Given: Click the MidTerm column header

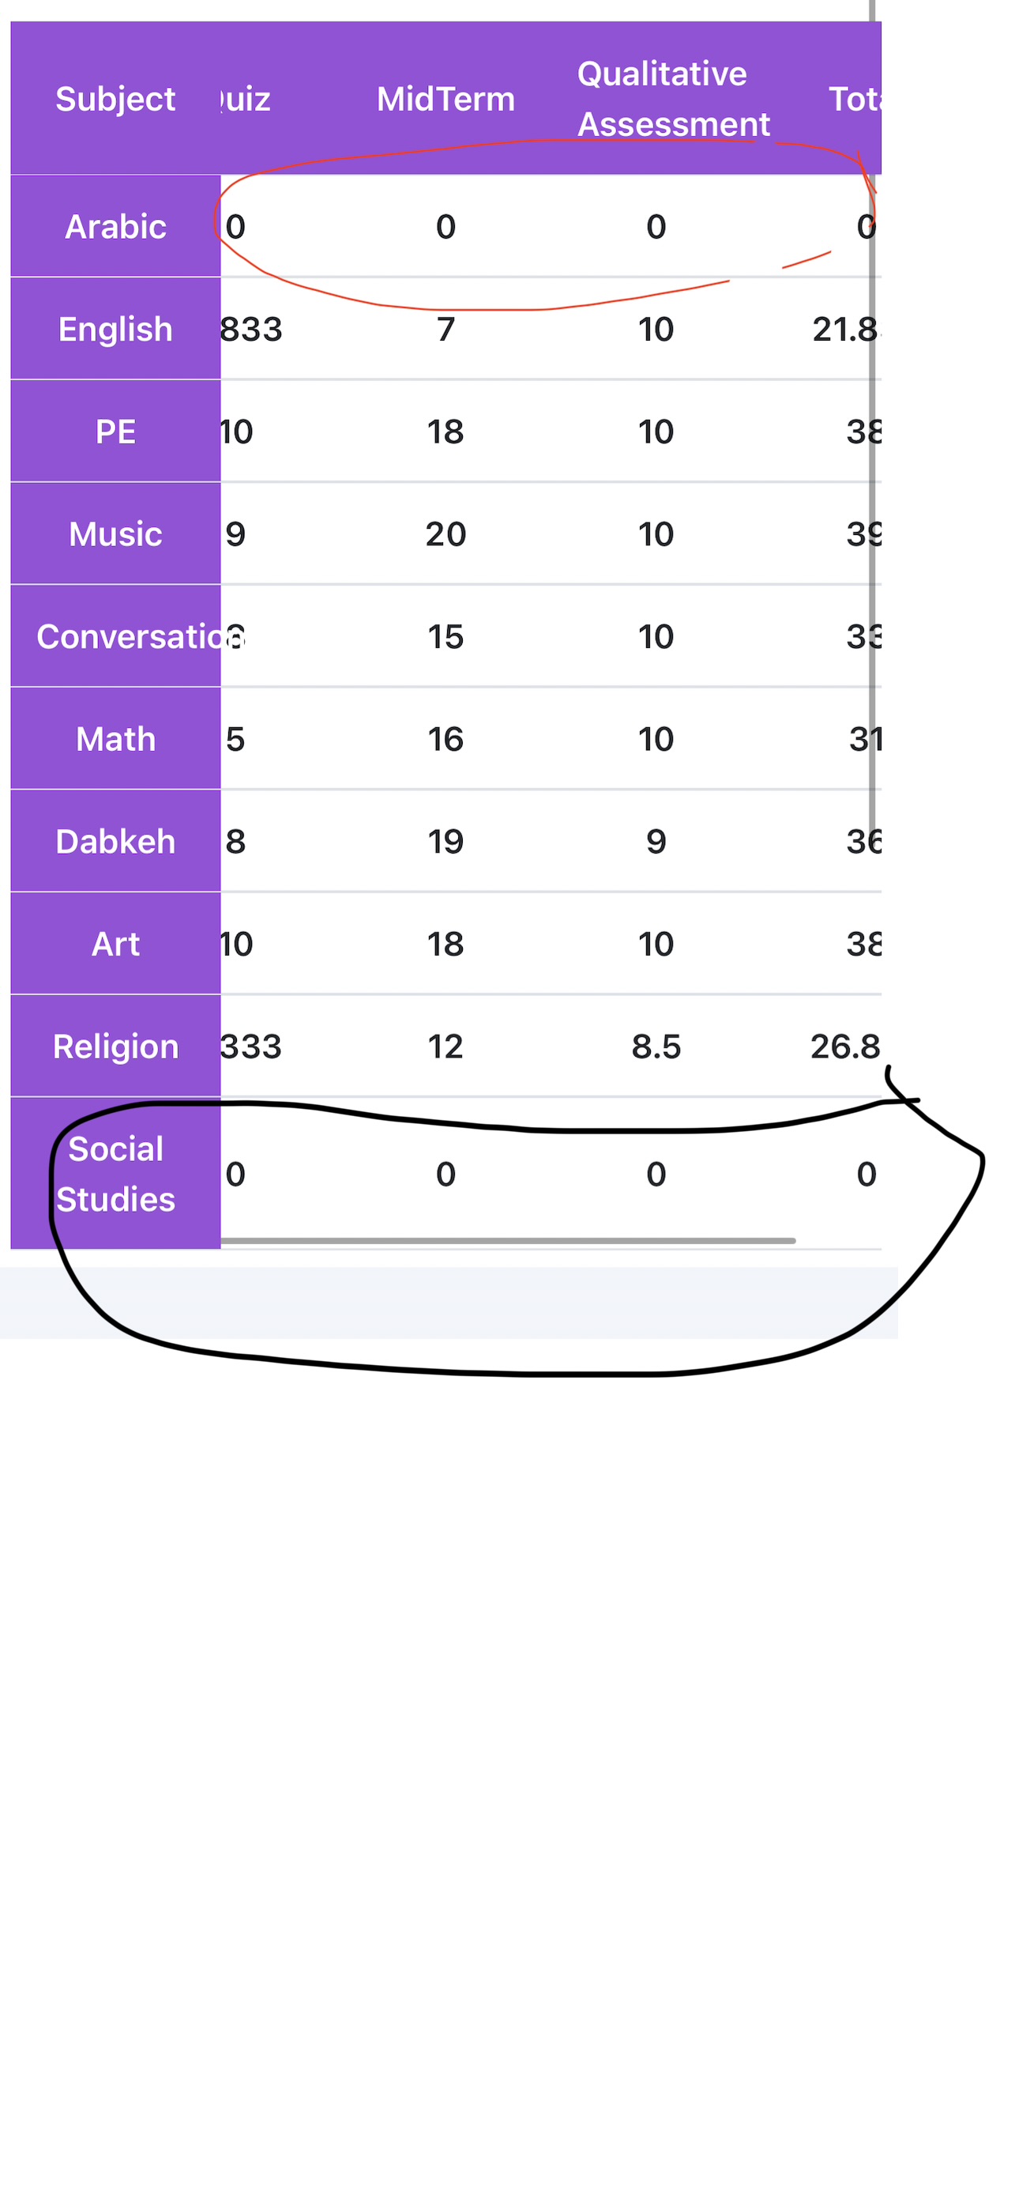Looking at the screenshot, I should [x=446, y=99].
